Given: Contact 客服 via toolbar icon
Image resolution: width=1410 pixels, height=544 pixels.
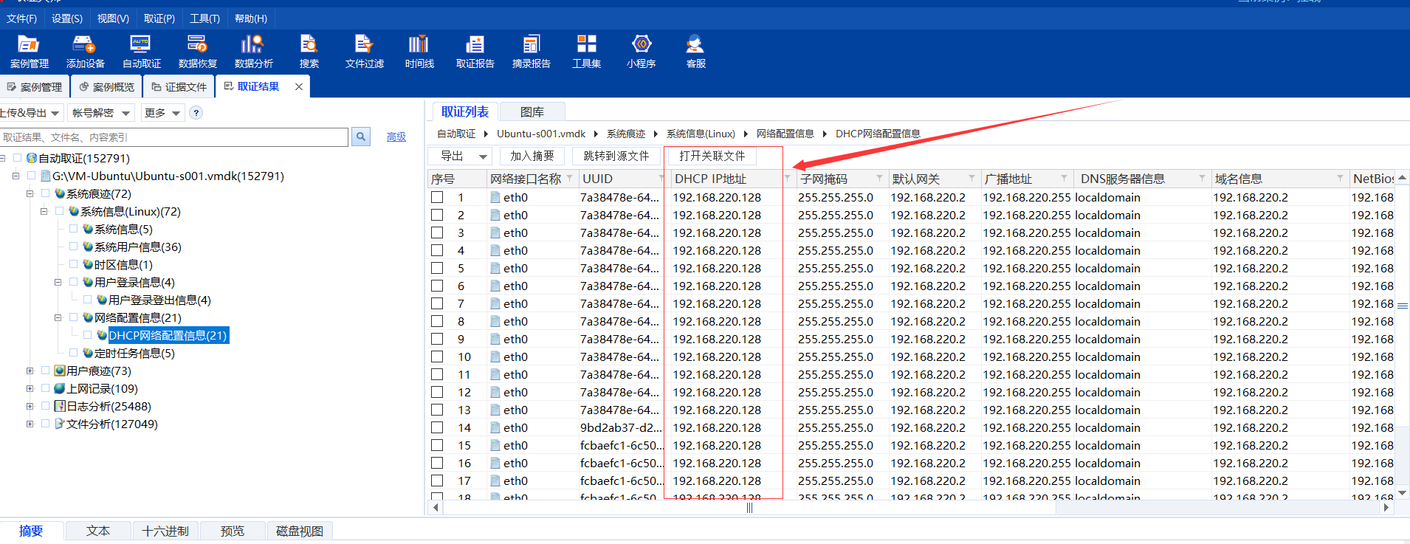Looking at the screenshot, I should [695, 52].
